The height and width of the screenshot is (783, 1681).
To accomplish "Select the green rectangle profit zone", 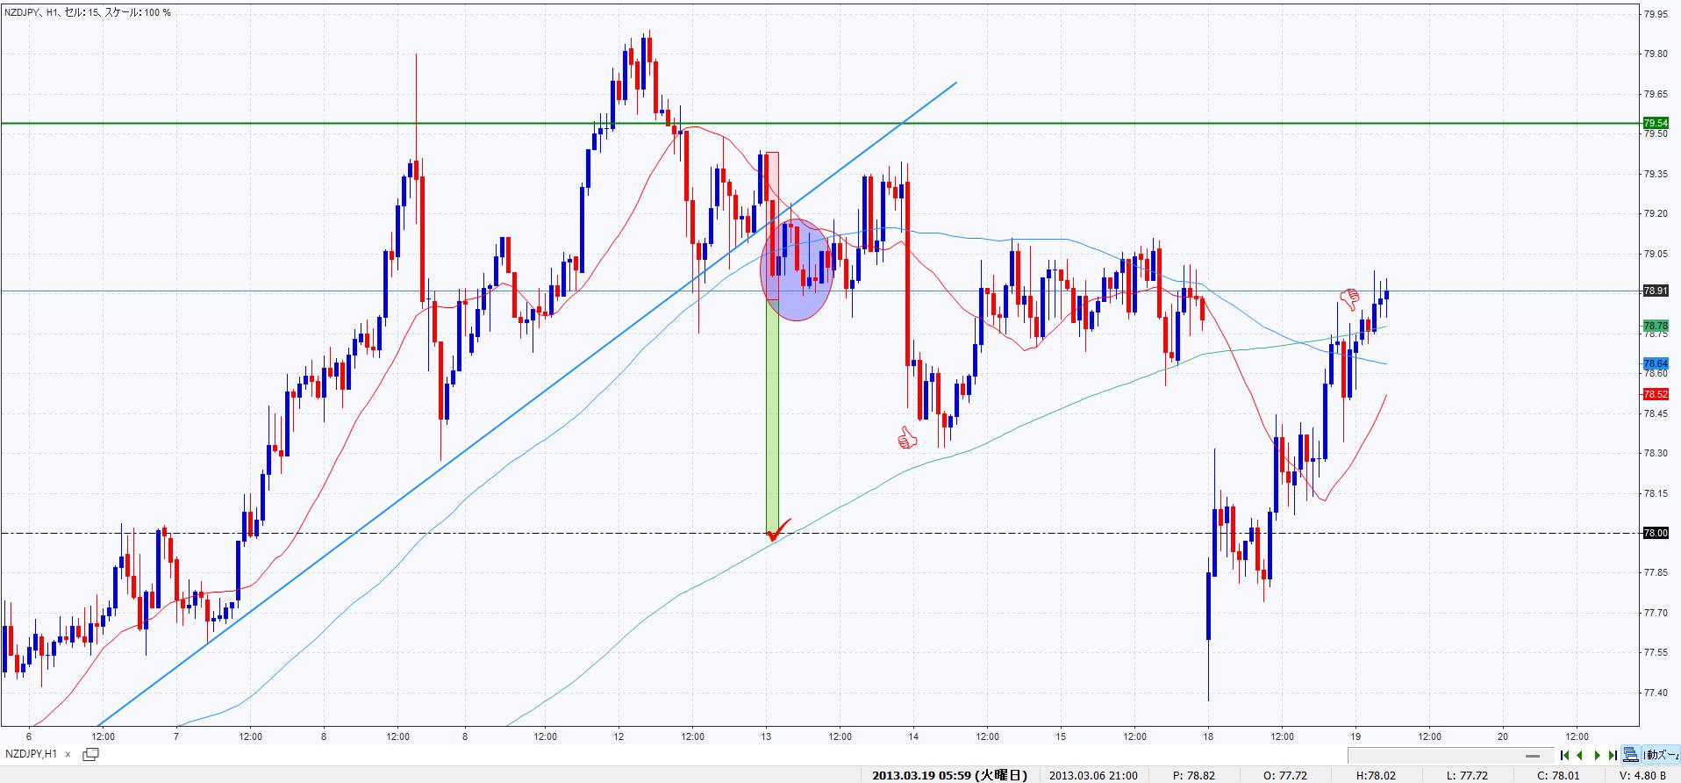I will click(772, 413).
